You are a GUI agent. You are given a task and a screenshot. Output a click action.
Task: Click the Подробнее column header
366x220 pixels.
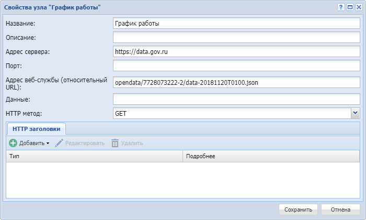pyautogui.click(x=271, y=156)
